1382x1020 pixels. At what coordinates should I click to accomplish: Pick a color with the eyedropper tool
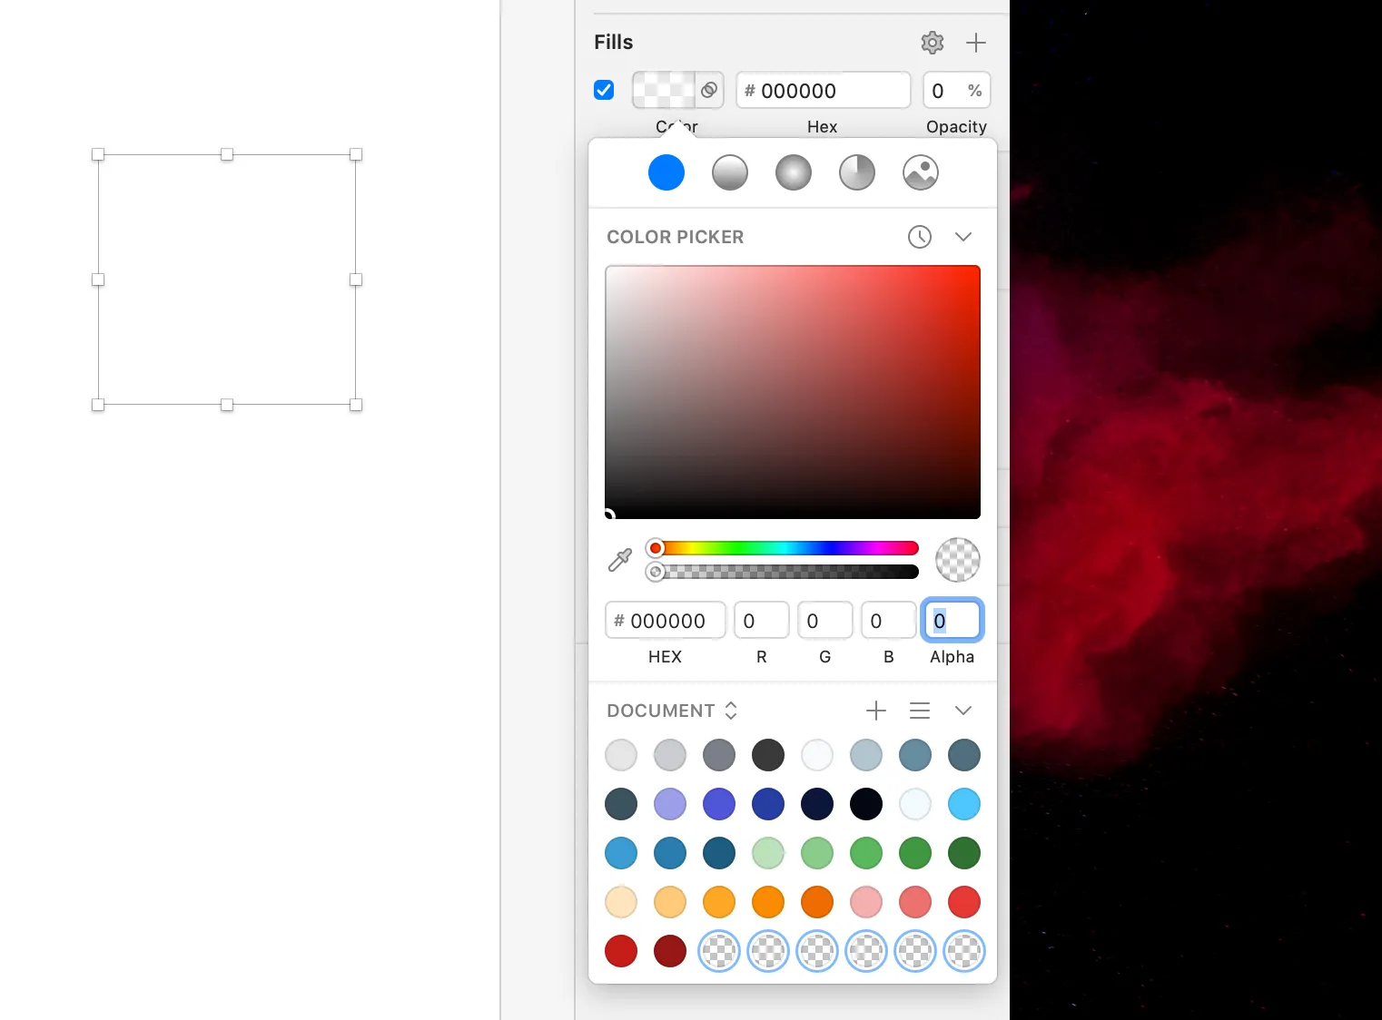[620, 560]
